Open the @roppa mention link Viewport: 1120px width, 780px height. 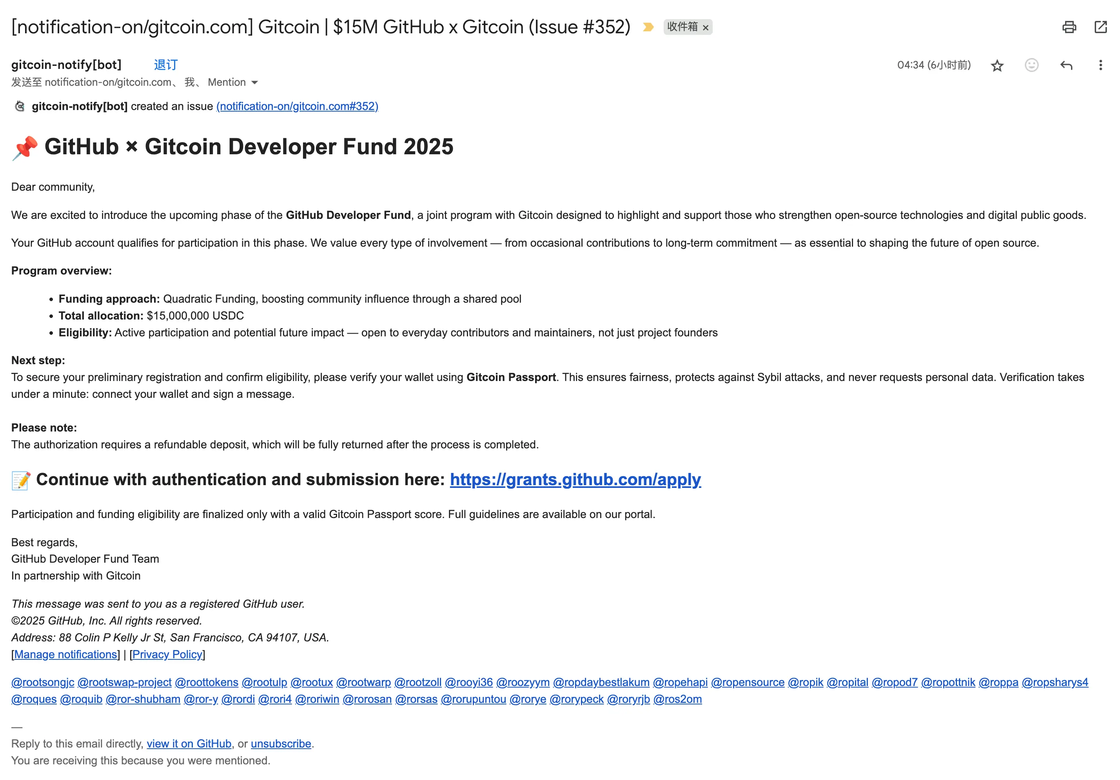pyautogui.click(x=998, y=682)
